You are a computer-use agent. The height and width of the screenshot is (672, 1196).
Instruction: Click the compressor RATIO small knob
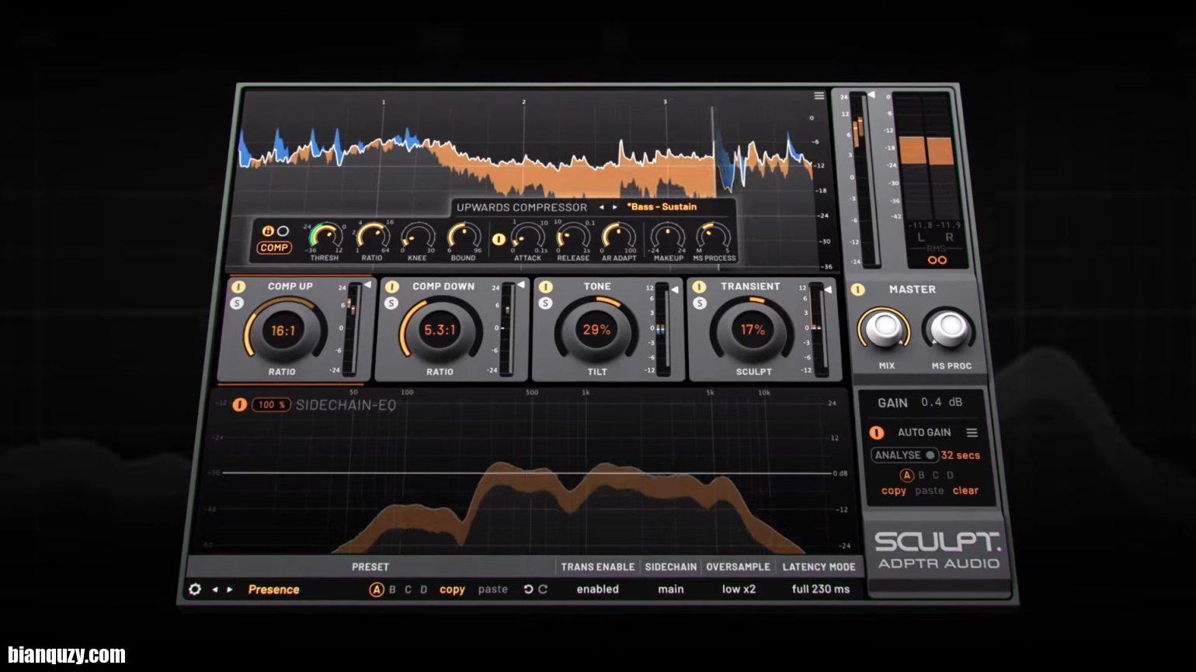tap(373, 236)
